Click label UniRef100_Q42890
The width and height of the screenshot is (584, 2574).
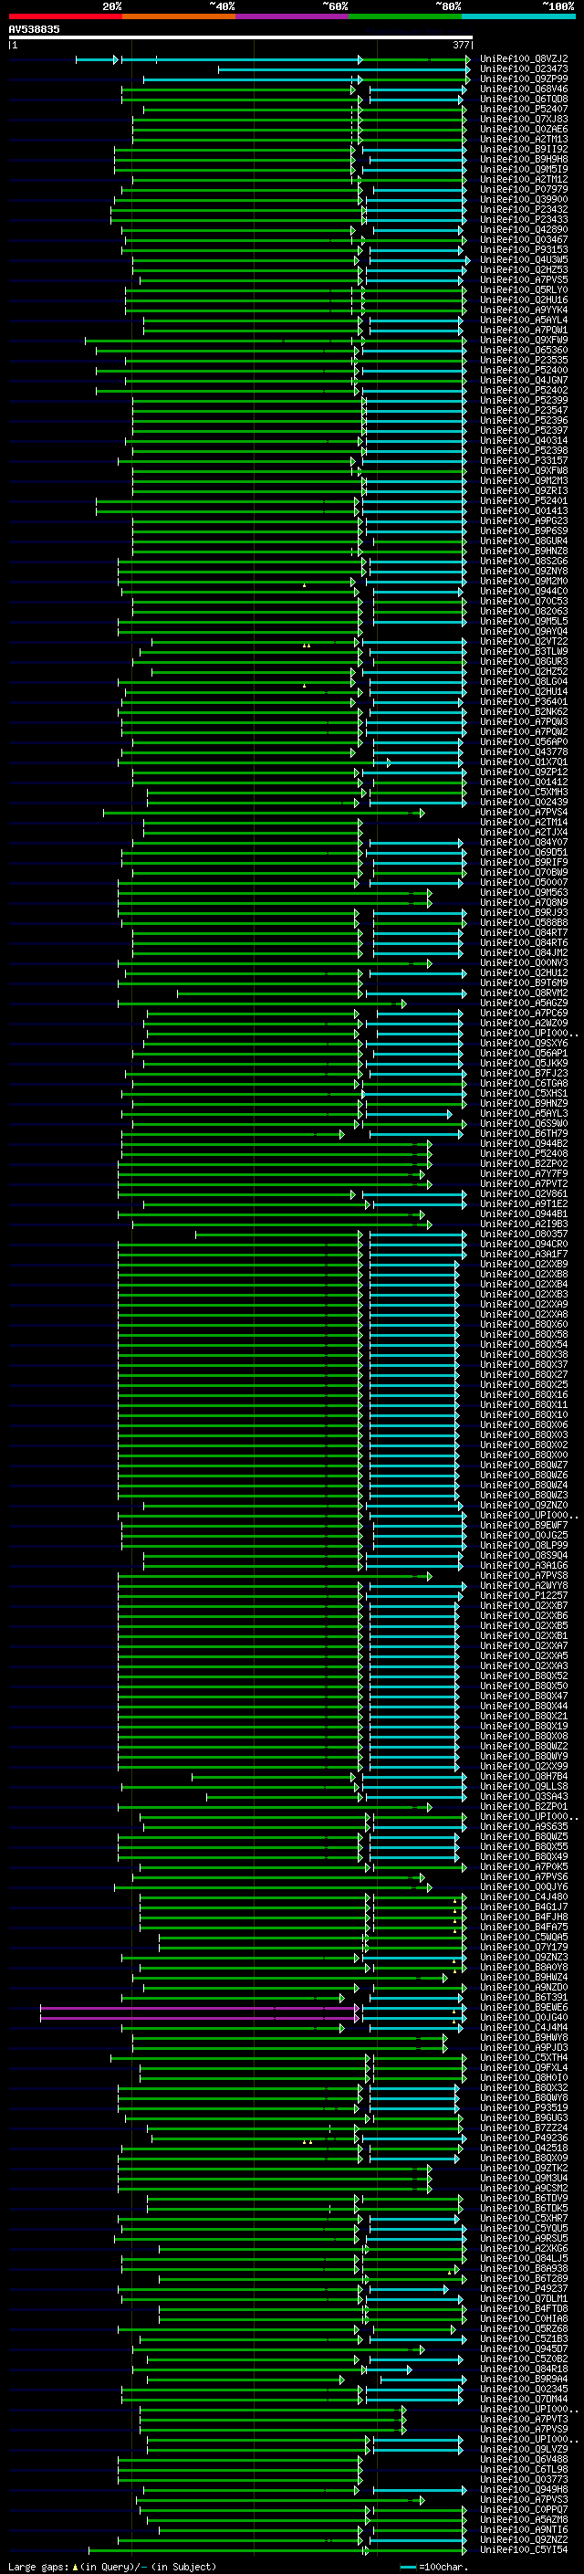[524, 230]
